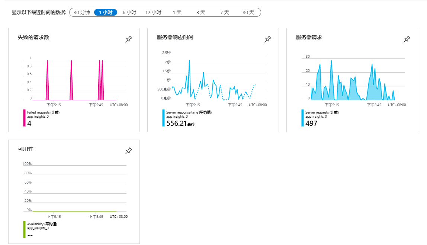This screenshot has width=427, height=245.
Task: Pin the 服务器请求 chart
Action: pos(407,39)
